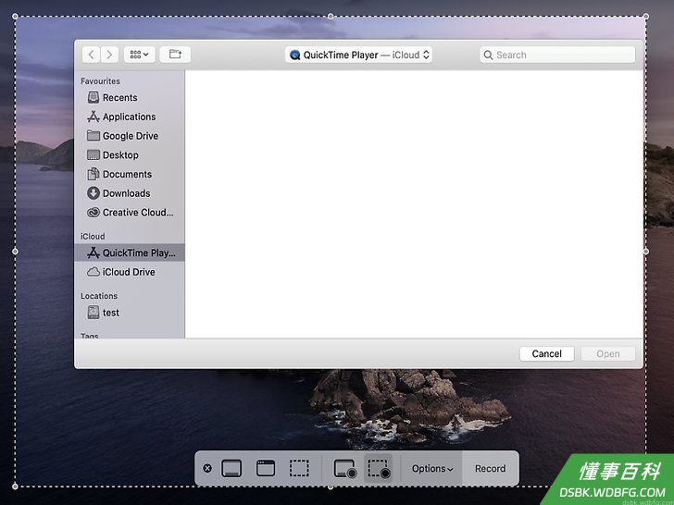Screen dimensions: 674x505
Task: Choose Record Entire Screen tool
Action: (x=345, y=468)
